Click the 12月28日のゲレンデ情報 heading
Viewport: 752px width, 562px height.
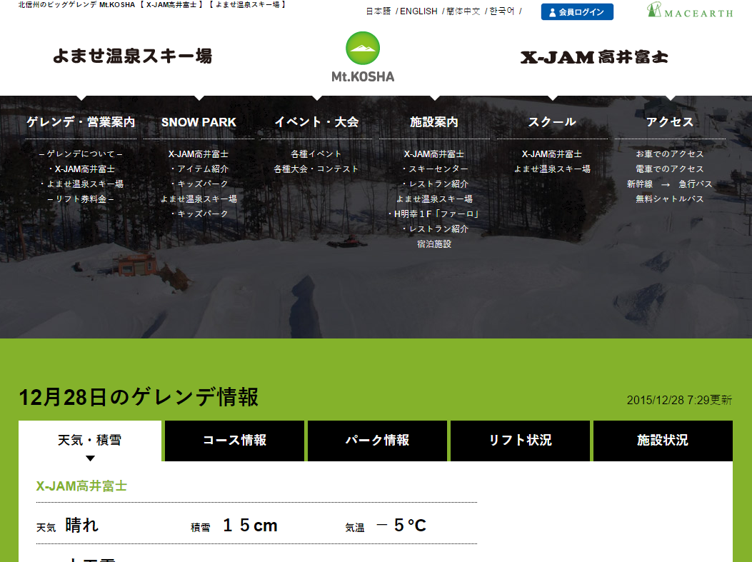coord(139,398)
